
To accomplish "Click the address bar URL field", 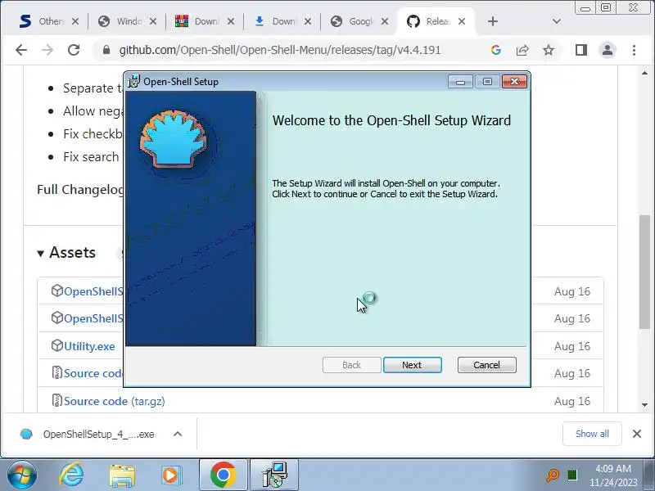I will pos(280,50).
